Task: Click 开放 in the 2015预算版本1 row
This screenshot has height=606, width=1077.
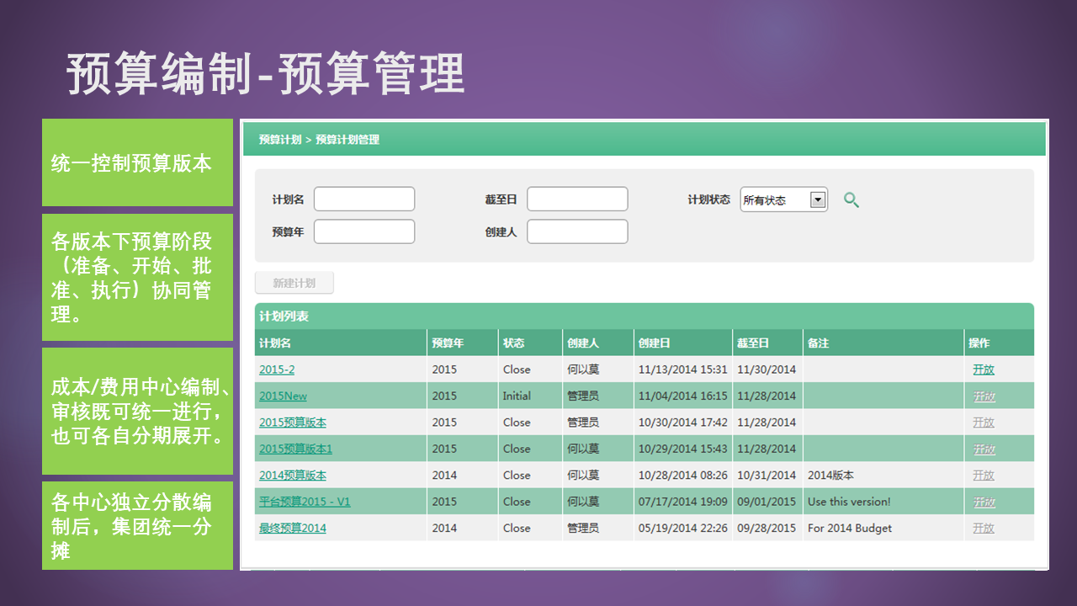Action: point(984,449)
